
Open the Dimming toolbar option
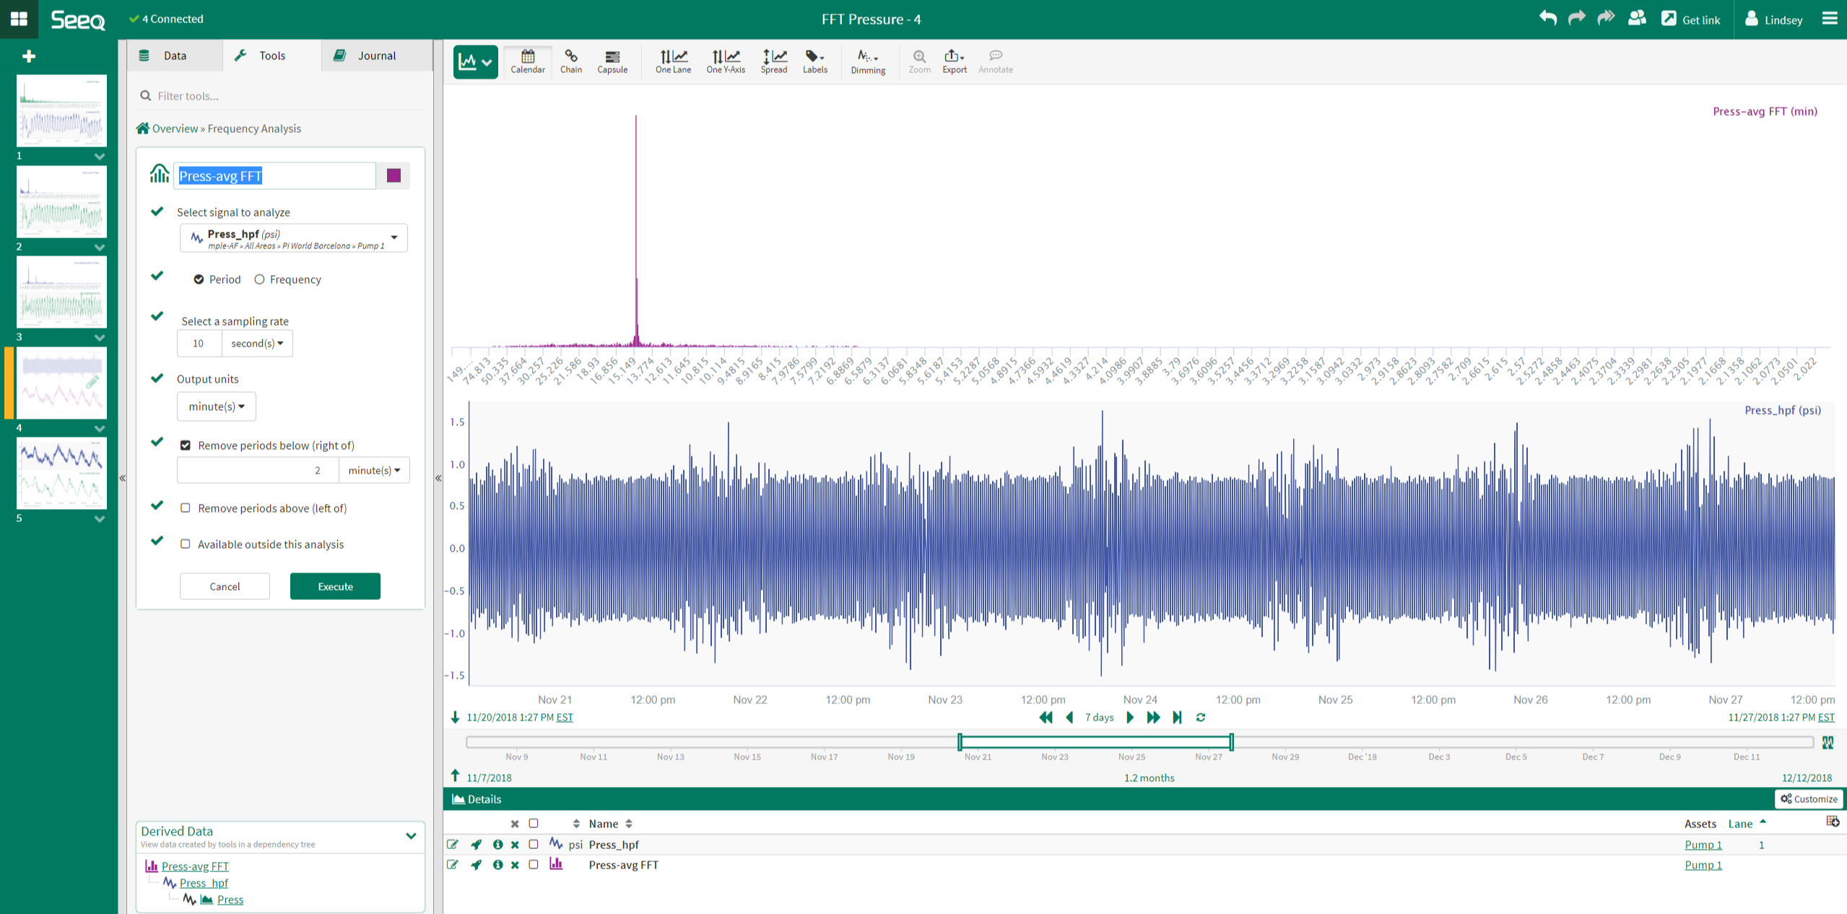867,61
